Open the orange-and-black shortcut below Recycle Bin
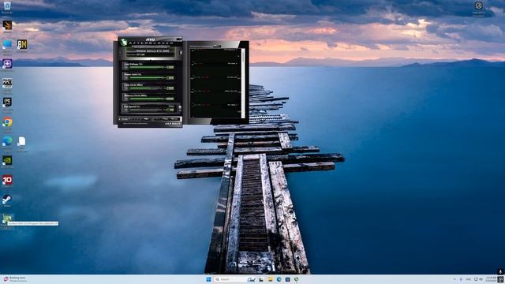The image size is (505, 284). click(x=7, y=25)
